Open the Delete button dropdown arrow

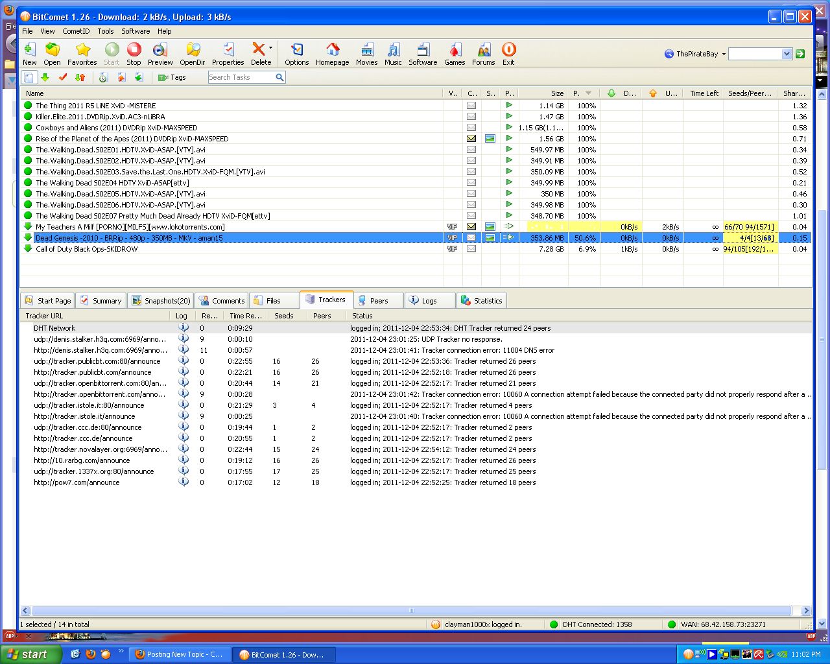pyautogui.click(x=270, y=47)
